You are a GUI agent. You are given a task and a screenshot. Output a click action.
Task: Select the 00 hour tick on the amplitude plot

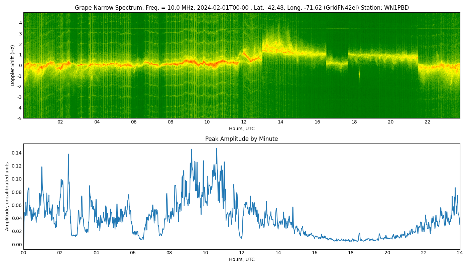tap(23, 253)
